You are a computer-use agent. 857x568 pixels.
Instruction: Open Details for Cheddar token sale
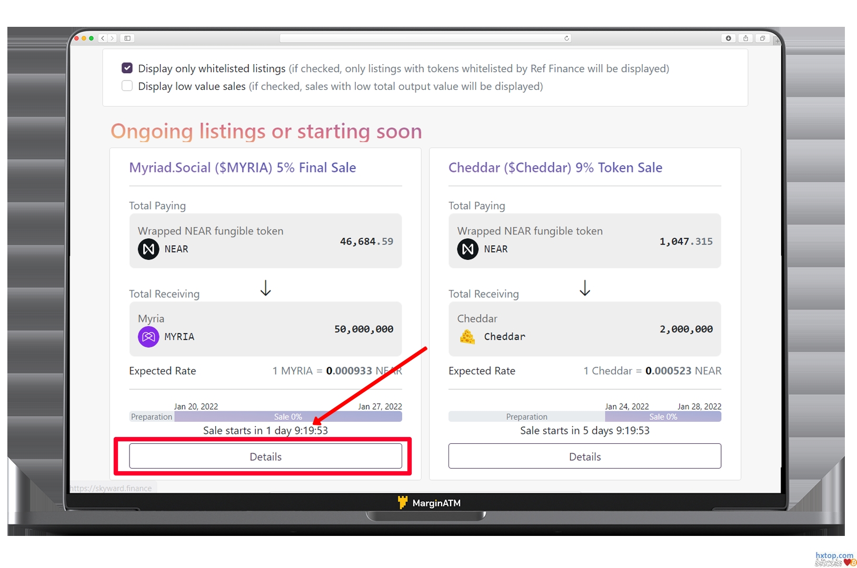[x=584, y=456]
